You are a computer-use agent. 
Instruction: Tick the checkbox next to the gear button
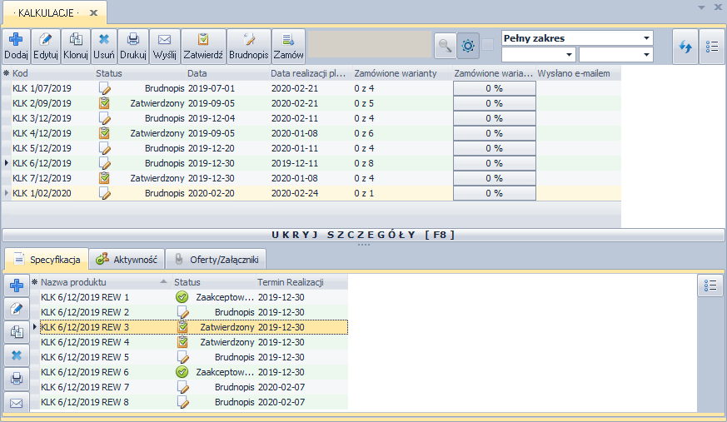[x=487, y=45]
